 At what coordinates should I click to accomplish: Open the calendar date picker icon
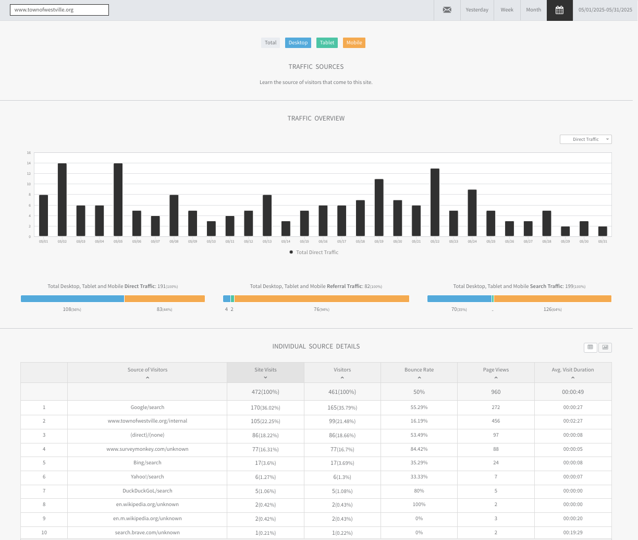[x=559, y=10]
